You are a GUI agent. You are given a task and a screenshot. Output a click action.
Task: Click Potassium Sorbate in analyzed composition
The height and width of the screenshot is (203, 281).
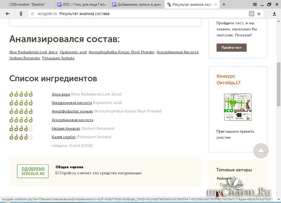click(58, 58)
